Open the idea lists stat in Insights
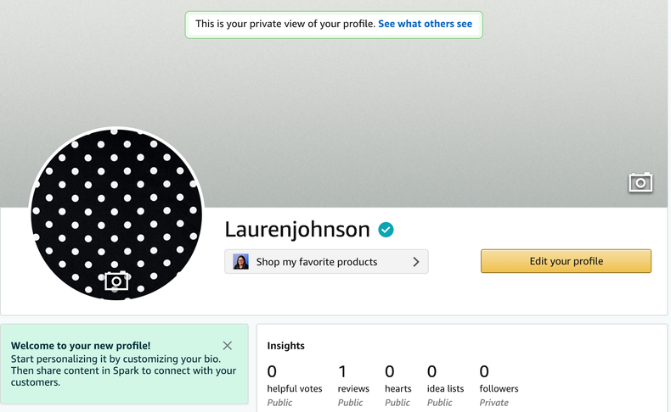The width and height of the screenshot is (671, 412). point(431,372)
